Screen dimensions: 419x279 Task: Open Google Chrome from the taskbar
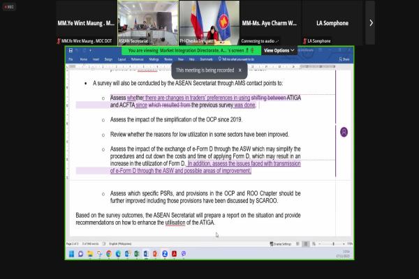109,254
